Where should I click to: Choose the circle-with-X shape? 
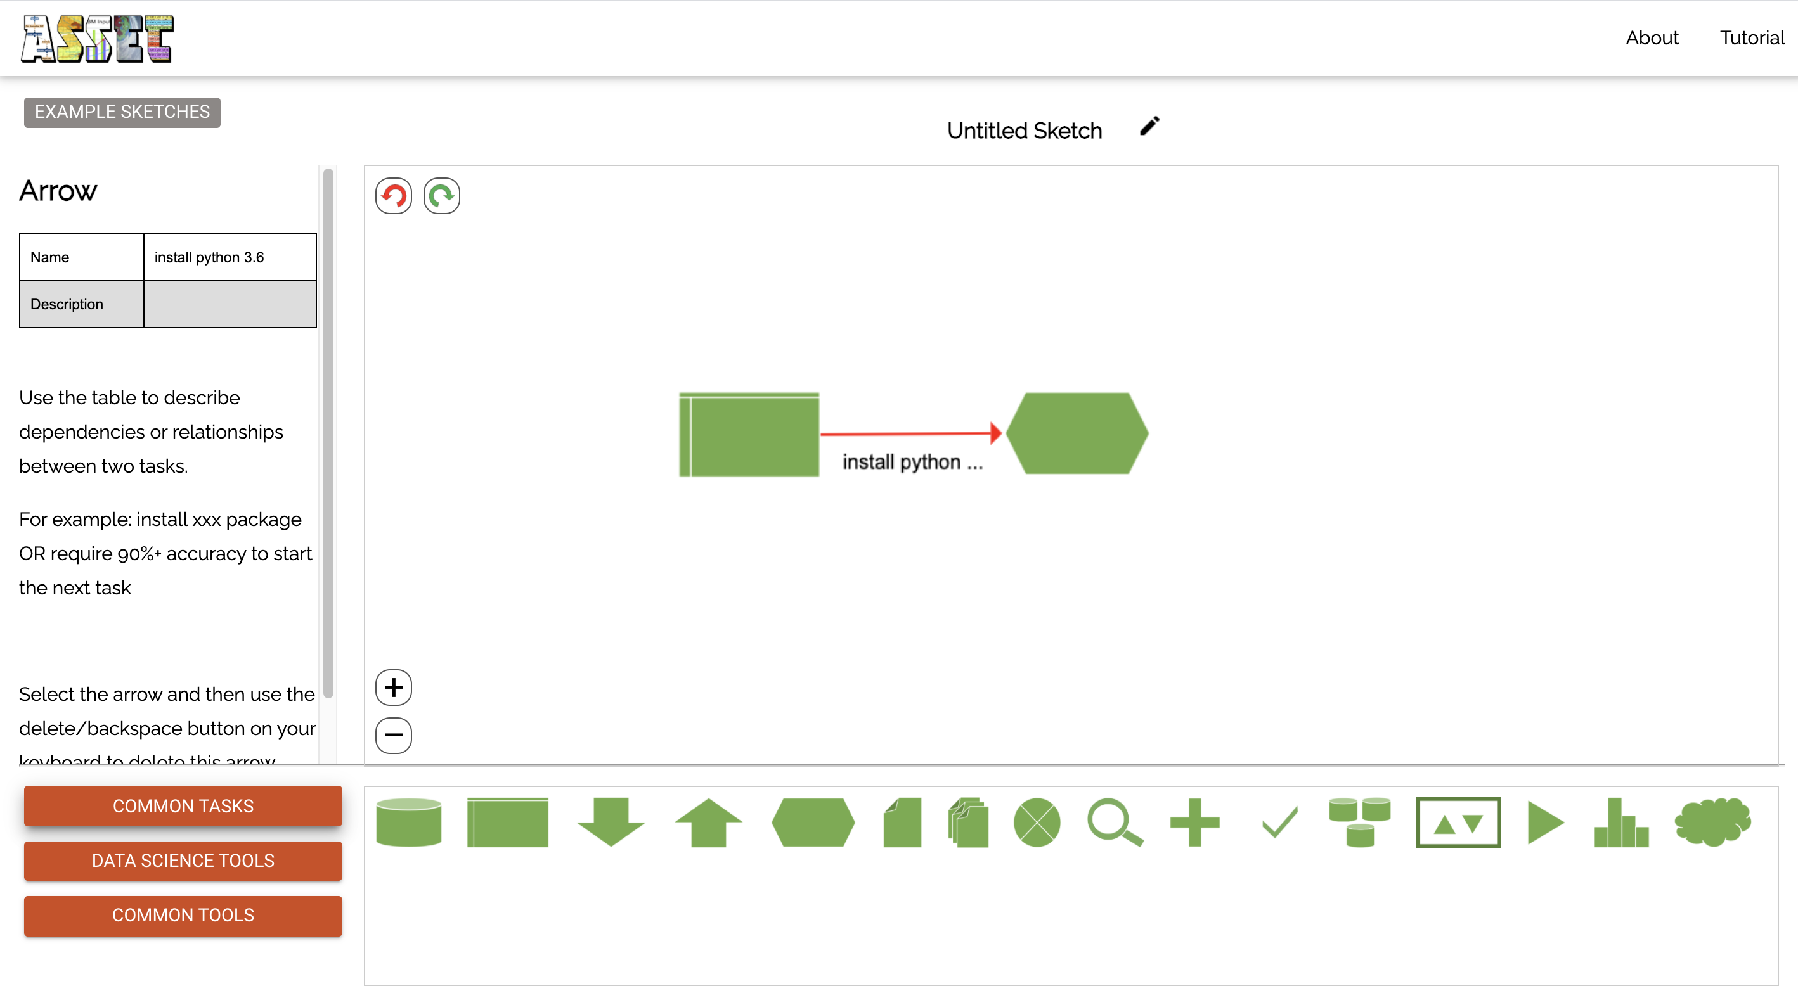1037,823
